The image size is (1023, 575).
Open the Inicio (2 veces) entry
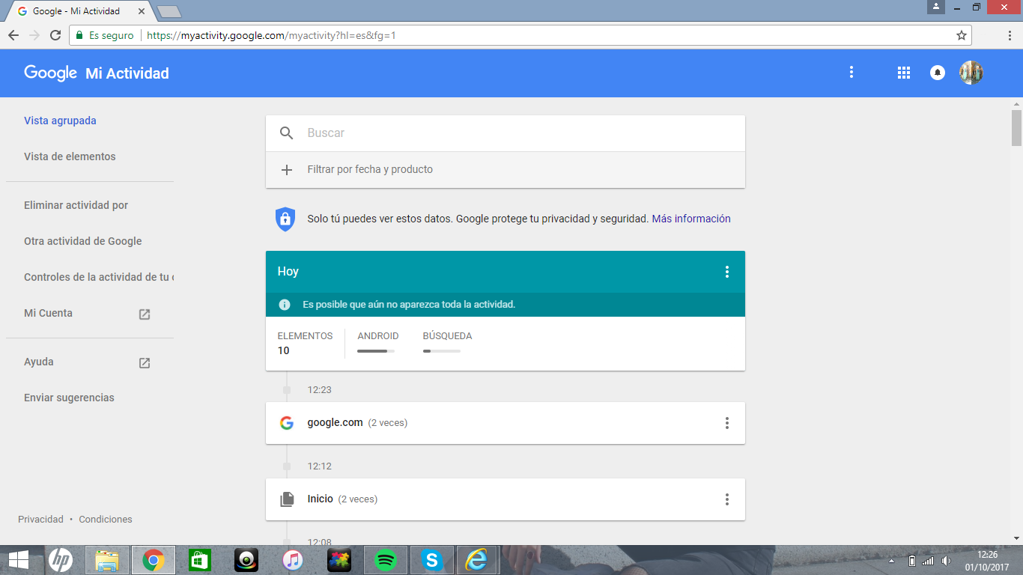[506, 499]
